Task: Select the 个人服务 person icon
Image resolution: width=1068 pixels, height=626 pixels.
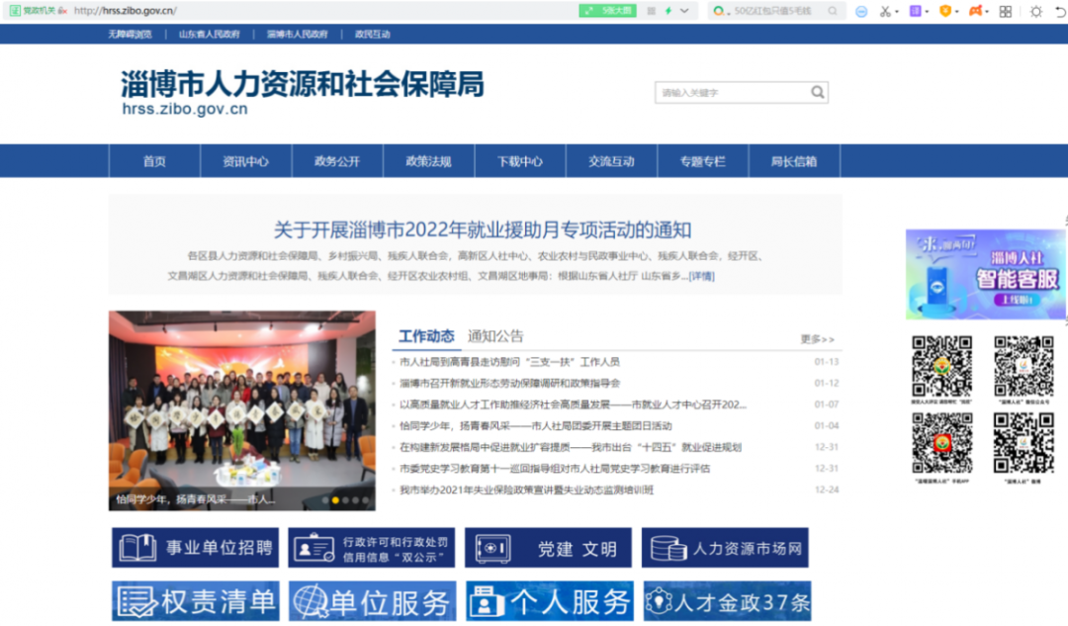Action: pos(488,600)
